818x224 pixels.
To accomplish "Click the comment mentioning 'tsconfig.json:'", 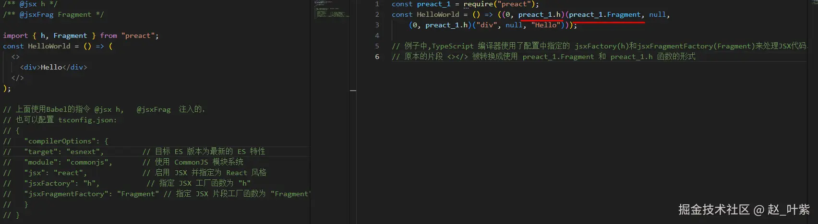I will pos(60,120).
